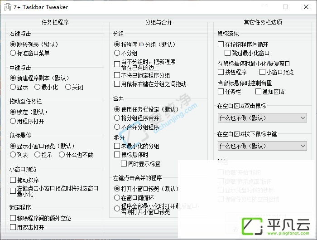This screenshot has height=240, width=317.
Task: Select 显示 under 中键点击
Action: coord(13,87)
